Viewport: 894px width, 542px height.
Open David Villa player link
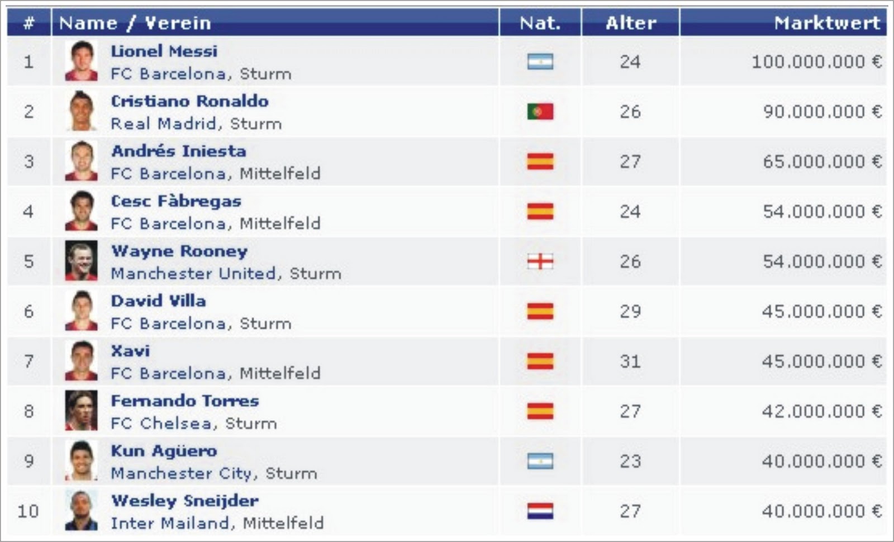pyautogui.click(x=158, y=301)
